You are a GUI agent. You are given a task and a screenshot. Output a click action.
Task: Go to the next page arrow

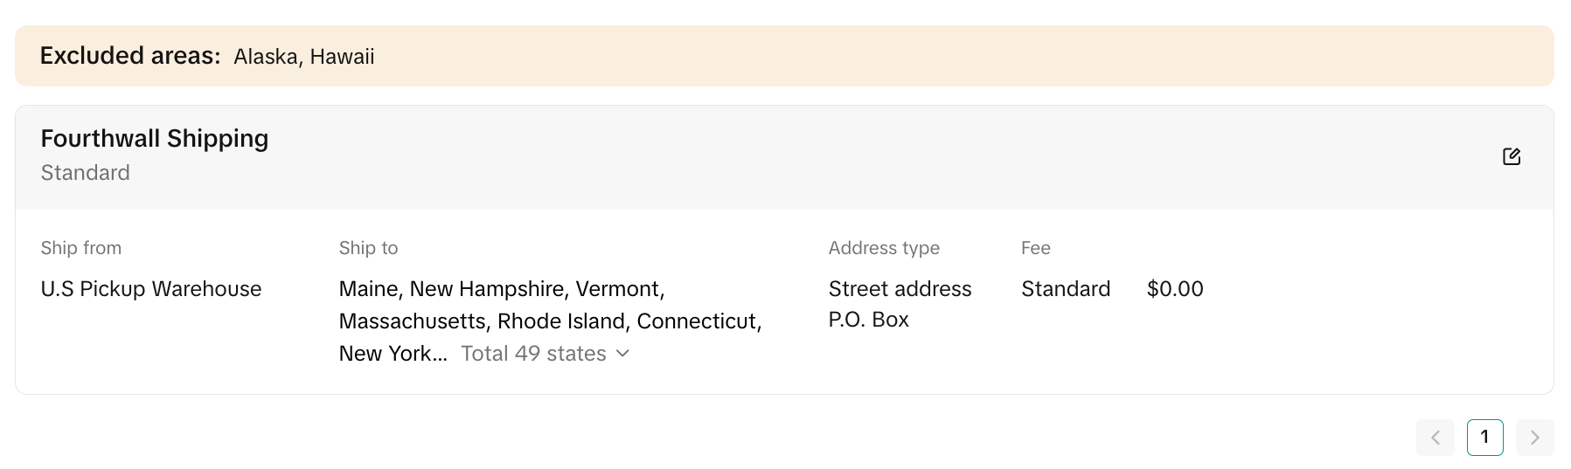point(1535,438)
